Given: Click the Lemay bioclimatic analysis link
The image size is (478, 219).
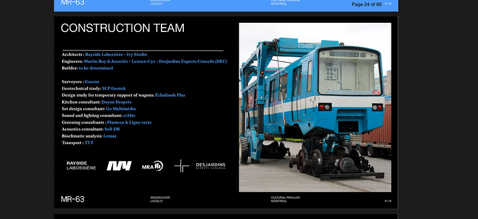Looking at the screenshot, I should [110, 136].
